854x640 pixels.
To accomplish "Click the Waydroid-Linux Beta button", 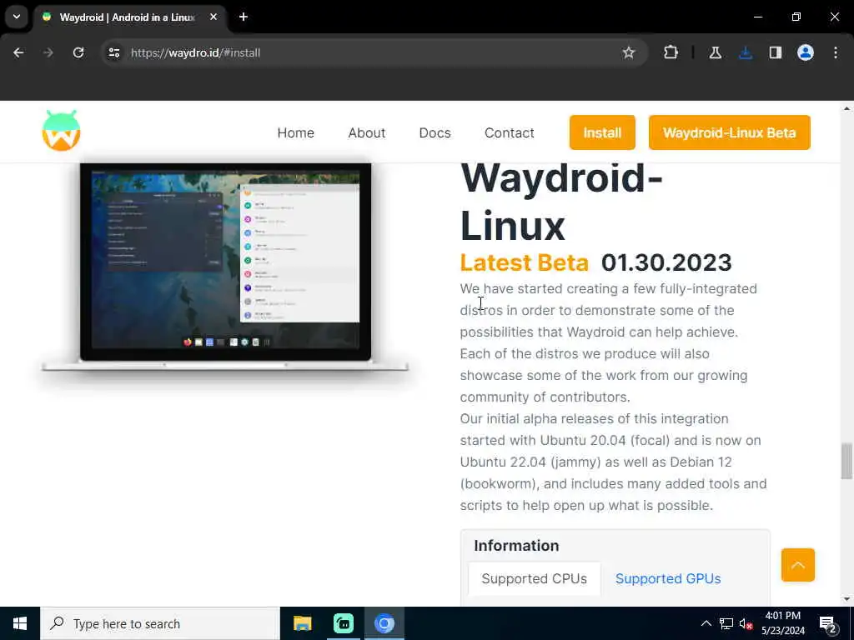I will pyautogui.click(x=729, y=132).
